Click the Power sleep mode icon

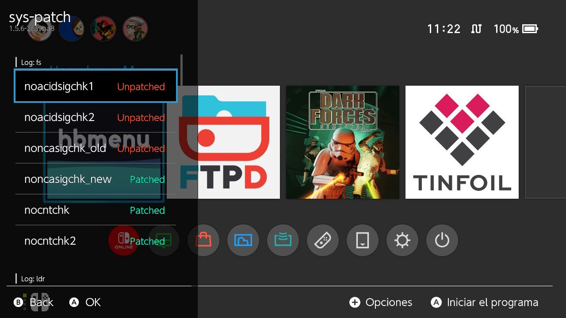point(442,241)
